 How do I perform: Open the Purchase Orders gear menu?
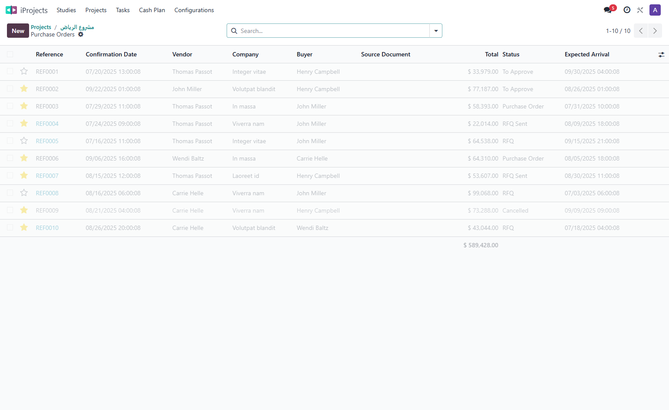(x=81, y=34)
